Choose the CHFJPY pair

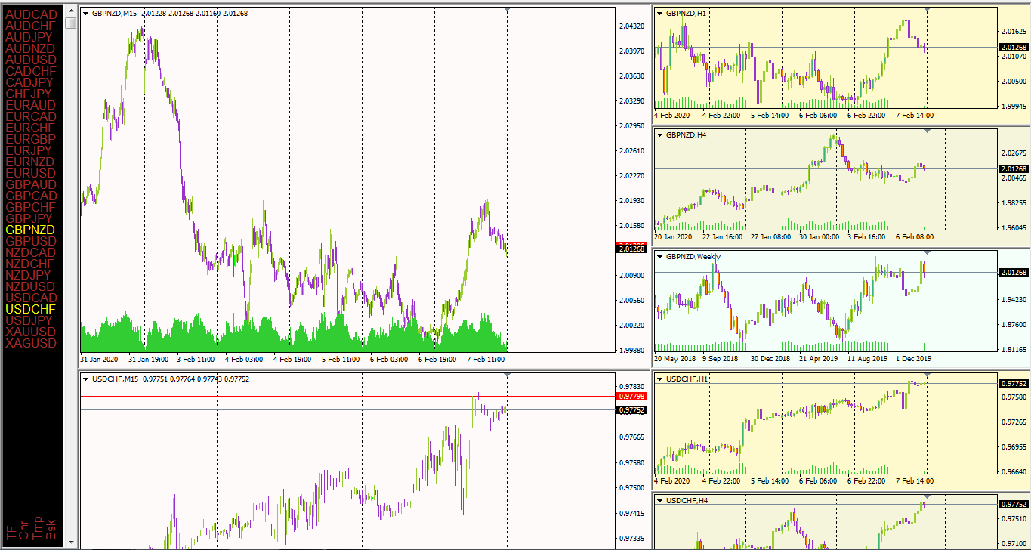29,94
